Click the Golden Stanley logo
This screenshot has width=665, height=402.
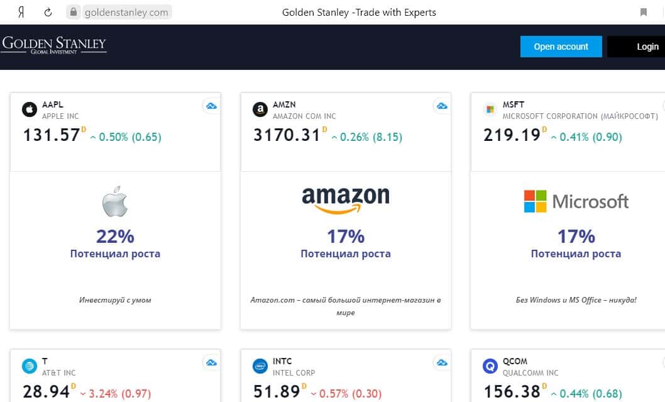54,45
